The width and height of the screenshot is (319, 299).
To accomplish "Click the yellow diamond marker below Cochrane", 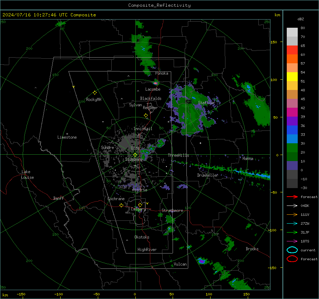I will 122,205.
